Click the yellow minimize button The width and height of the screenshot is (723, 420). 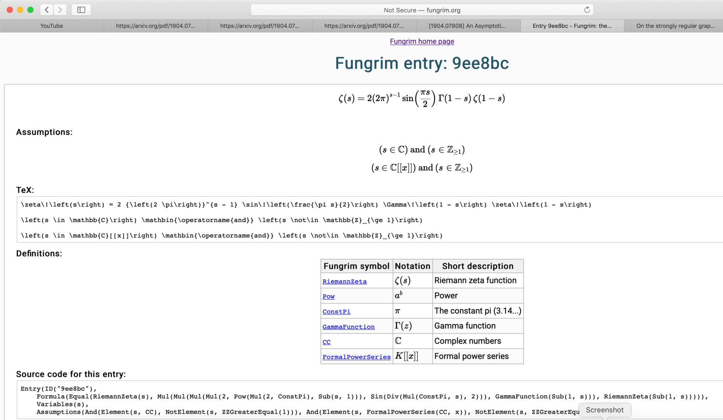click(x=20, y=10)
